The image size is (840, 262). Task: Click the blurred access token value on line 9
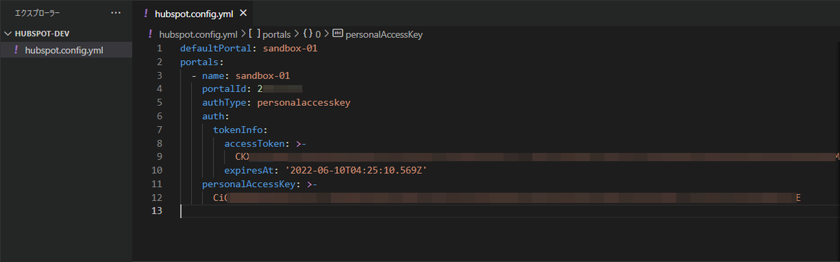(538, 156)
